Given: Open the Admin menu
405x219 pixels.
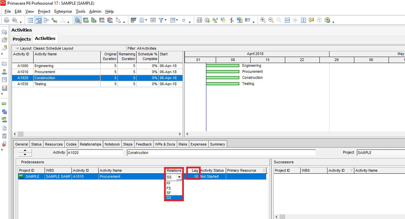Looking at the screenshot, I should [x=95, y=11].
